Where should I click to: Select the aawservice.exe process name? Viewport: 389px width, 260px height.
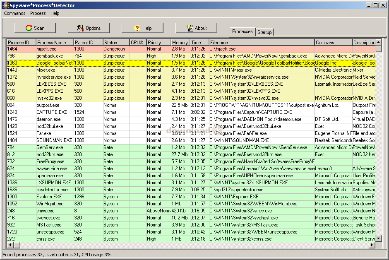[52, 169]
